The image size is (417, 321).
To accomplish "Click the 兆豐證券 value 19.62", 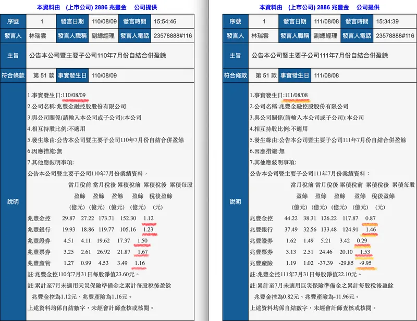I will tap(103, 240).
